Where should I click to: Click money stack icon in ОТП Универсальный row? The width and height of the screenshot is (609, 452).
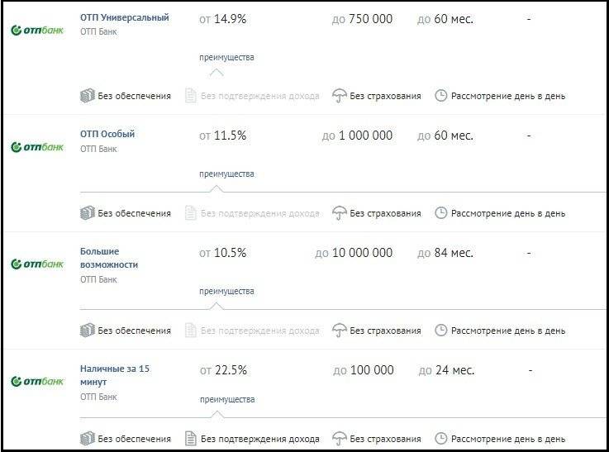coord(88,96)
